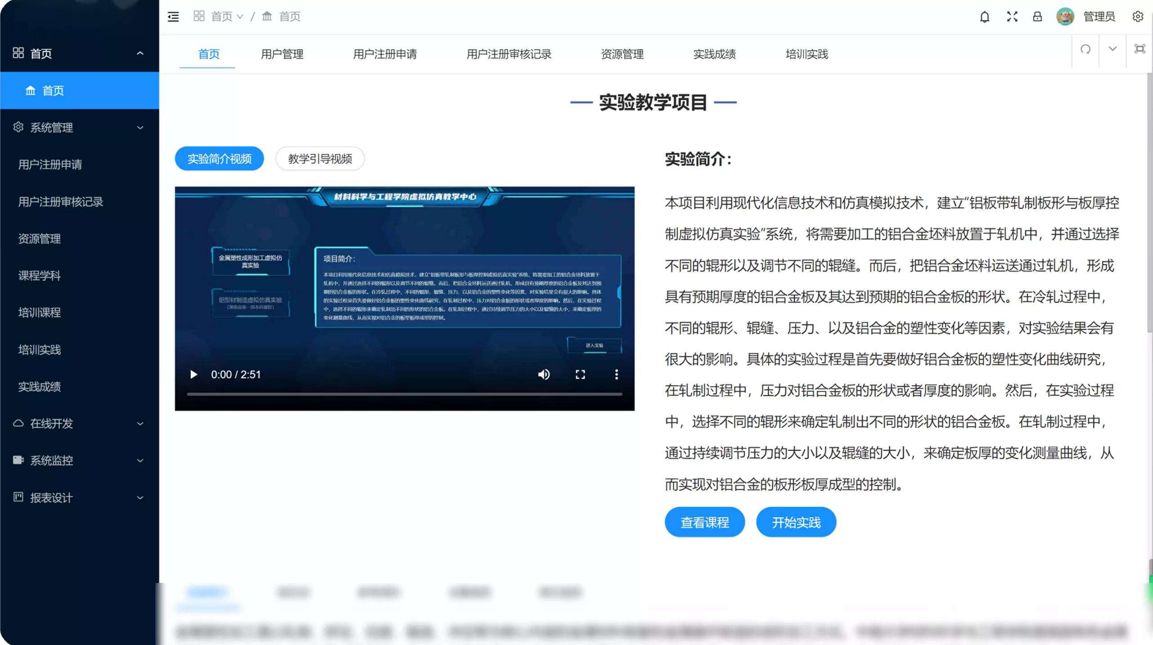Click the 管理员 username label

[x=1099, y=17]
